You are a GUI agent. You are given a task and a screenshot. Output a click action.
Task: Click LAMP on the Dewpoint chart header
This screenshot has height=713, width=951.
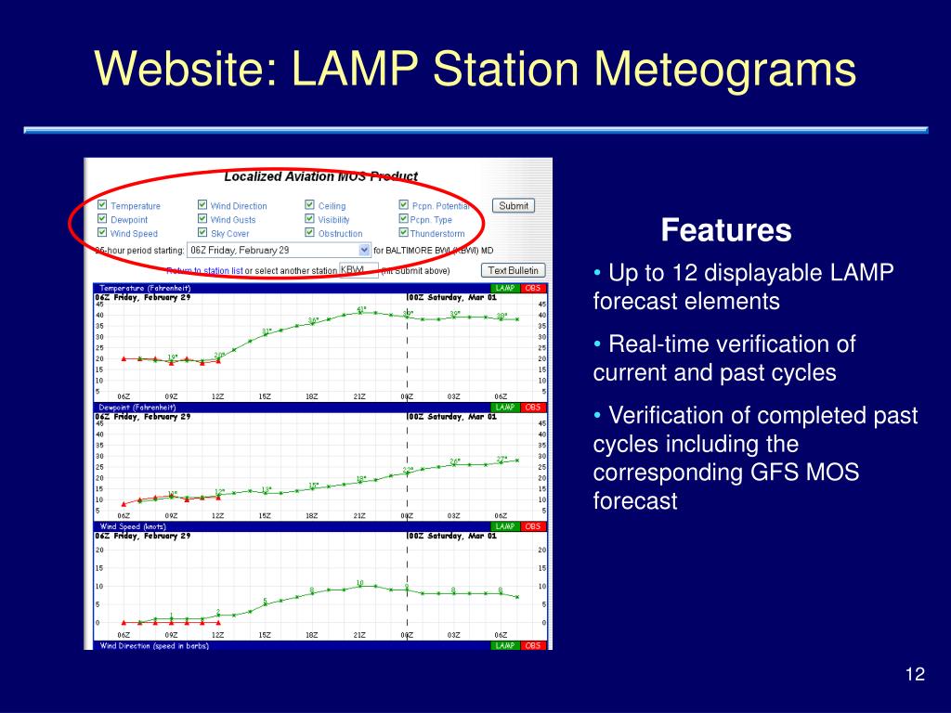(505, 408)
